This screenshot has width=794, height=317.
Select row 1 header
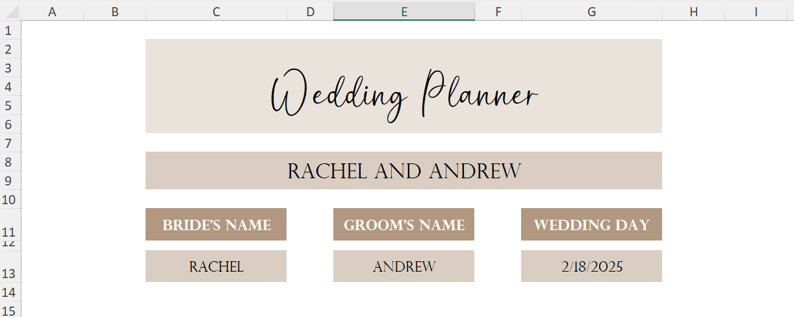(x=9, y=30)
